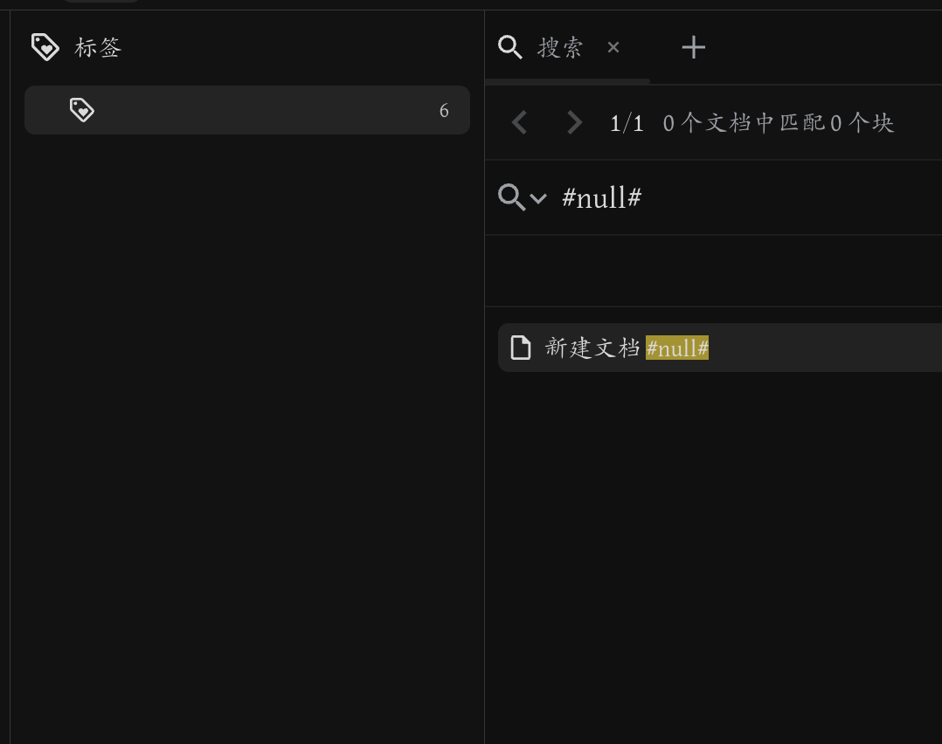Click the 0个文档中匹配0个块 status text
The image size is (942, 744).
tap(776, 122)
